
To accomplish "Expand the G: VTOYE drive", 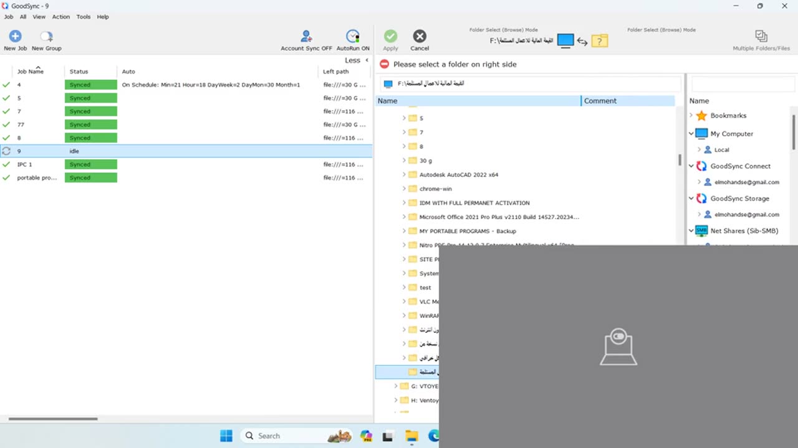I will (395, 386).
